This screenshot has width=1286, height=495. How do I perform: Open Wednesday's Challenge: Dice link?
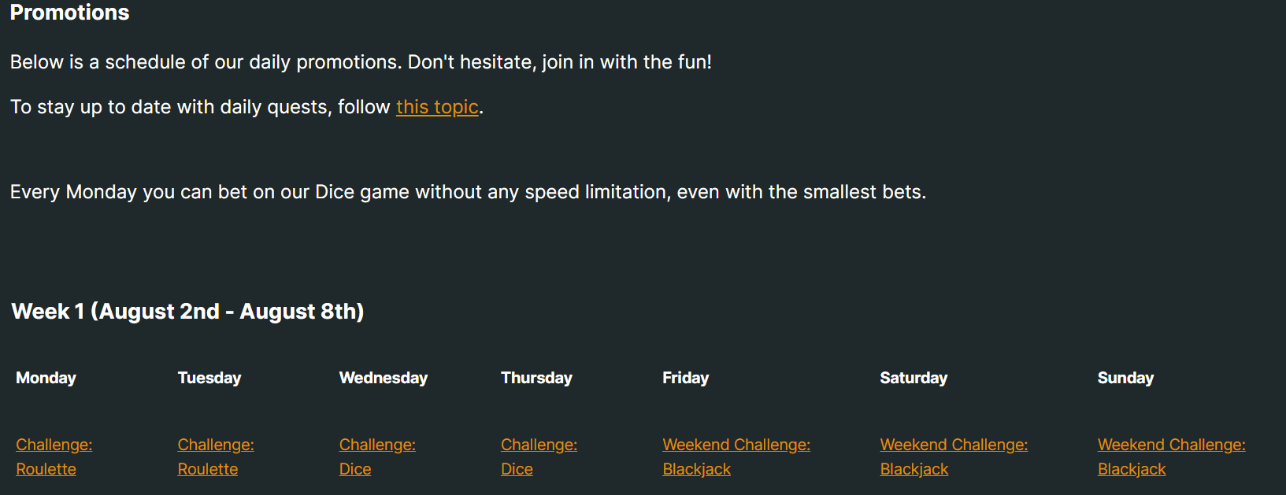377,456
